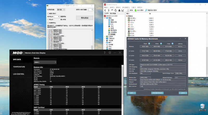Open the DIMM 3 module dropdown
Screen dimensions: 208x115
[x=45, y=62]
